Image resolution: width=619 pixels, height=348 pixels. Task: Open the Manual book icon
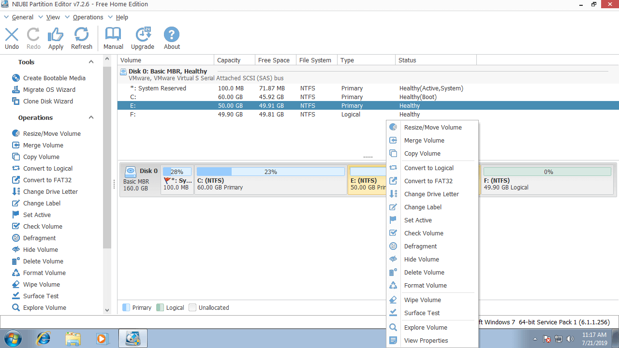pos(113,35)
